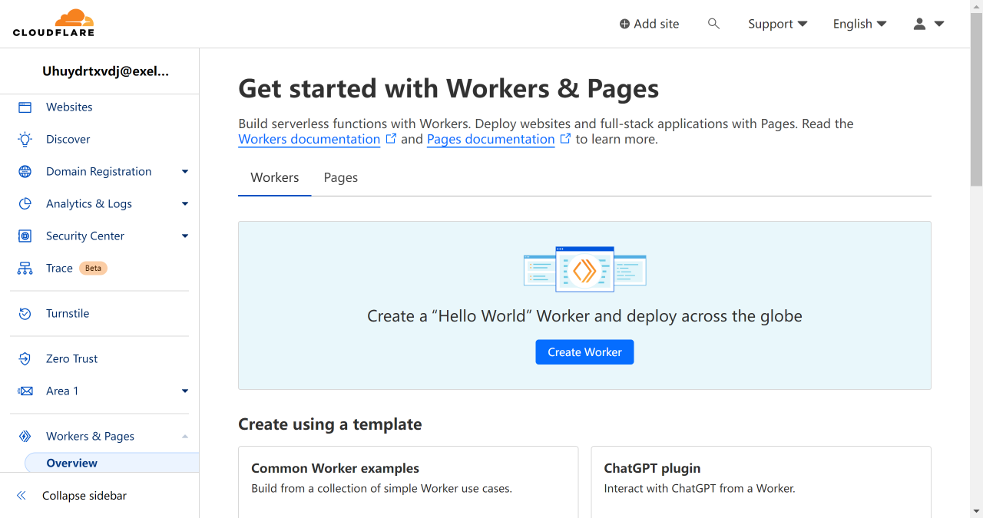
Task: Click Add site in the header
Action: (x=650, y=24)
